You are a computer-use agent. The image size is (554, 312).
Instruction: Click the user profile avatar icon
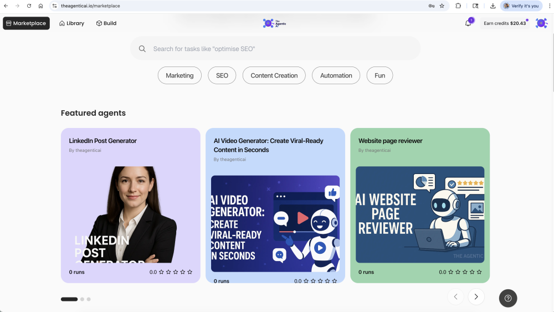(541, 23)
